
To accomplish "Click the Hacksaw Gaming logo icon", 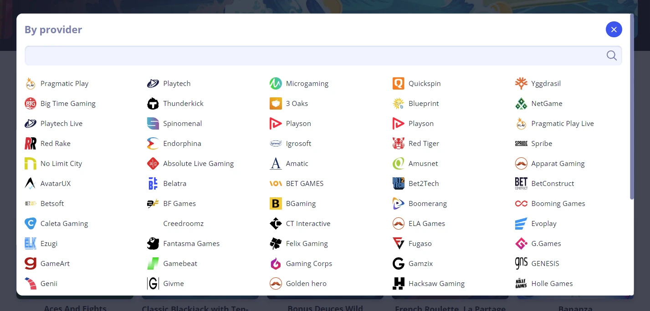I will point(399,284).
